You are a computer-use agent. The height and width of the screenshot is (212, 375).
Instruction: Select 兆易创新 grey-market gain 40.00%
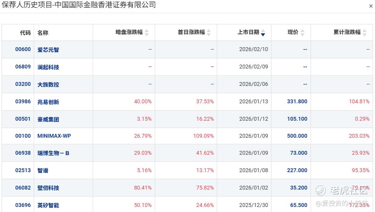click(143, 102)
